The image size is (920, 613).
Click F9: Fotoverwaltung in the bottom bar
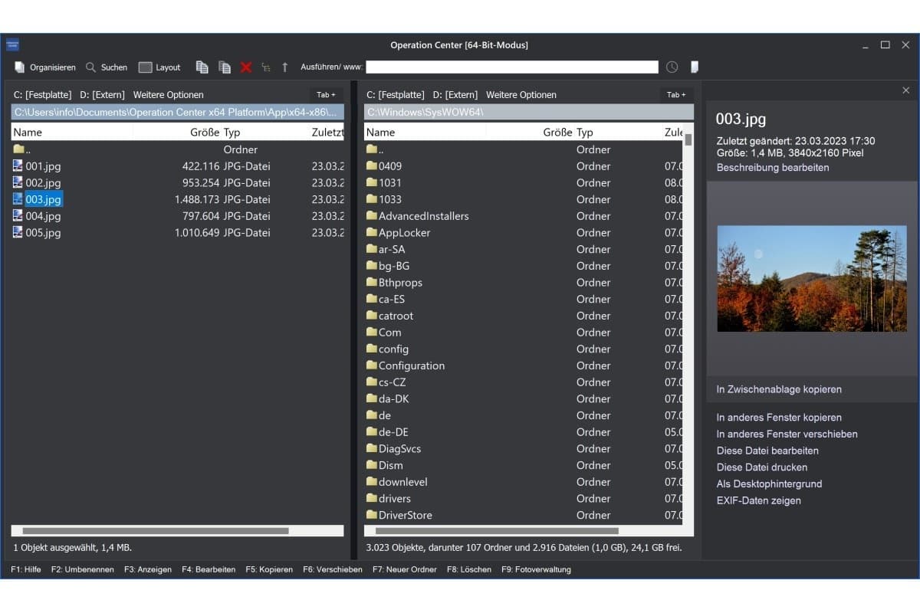[x=537, y=569]
